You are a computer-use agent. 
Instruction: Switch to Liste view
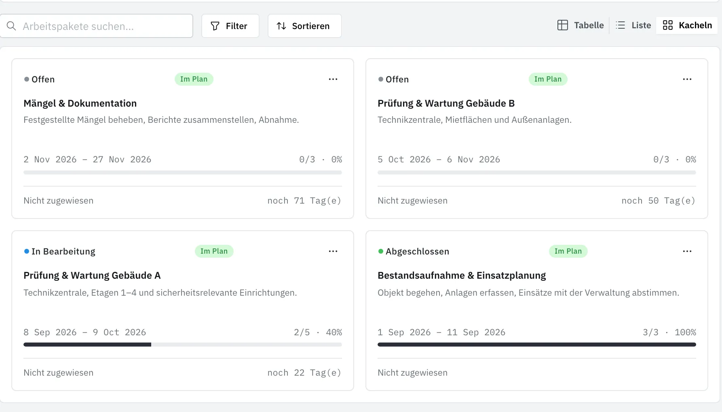point(633,25)
